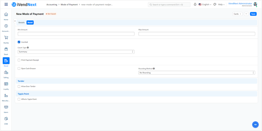Check the Open Cash Drawer option

pyautogui.click(x=19, y=68)
